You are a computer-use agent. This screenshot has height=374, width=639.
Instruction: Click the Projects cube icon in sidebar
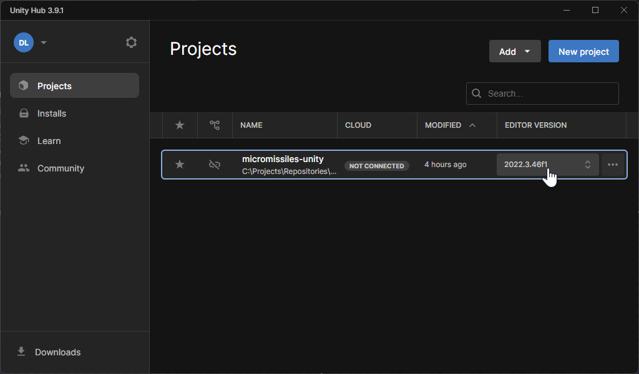[x=24, y=85]
